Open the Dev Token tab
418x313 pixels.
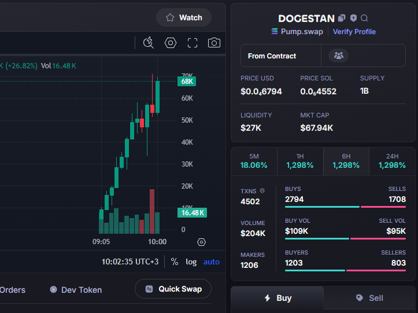76,290
